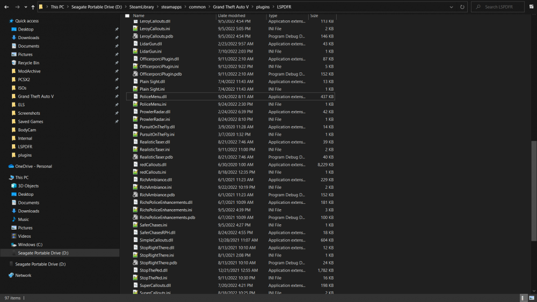Select LeroyCallouts.ini file icon
The height and width of the screenshot is (302, 537).
click(135, 29)
